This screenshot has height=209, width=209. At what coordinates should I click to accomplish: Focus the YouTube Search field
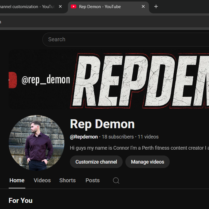click(x=126, y=40)
